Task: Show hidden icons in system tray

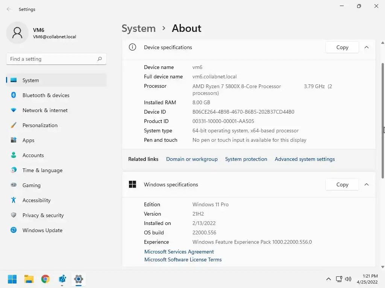Action: (x=329, y=279)
